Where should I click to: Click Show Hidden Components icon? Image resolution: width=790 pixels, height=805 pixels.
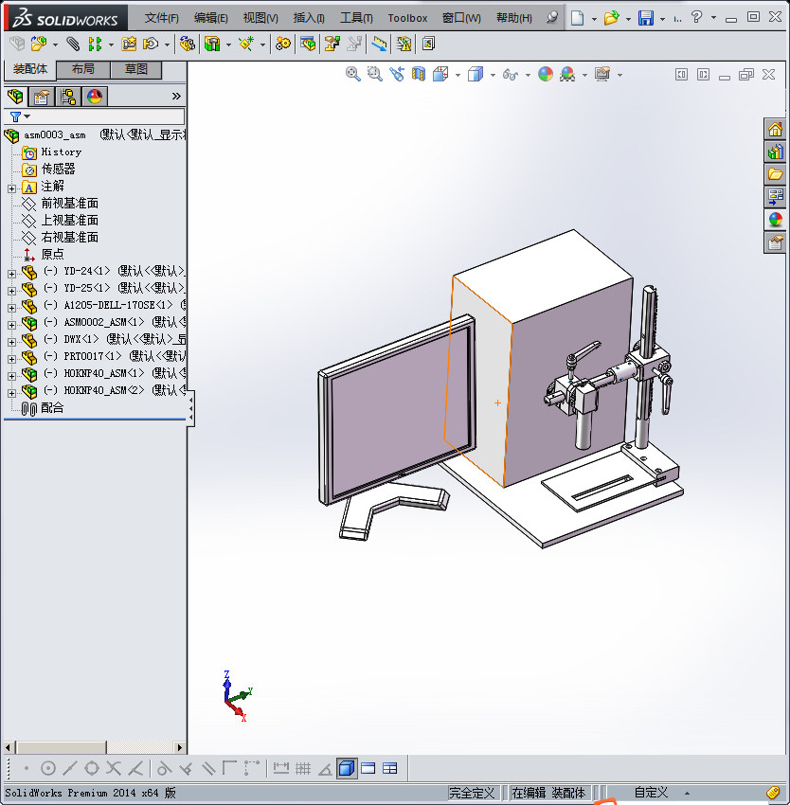pos(188,45)
